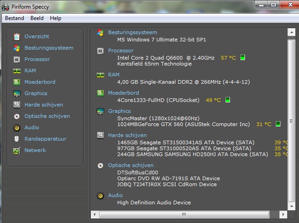This screenshot has height=223, width=299.
Task: Click the CD icon beside sidebar Optische schijven
Action: click(17, 116)
